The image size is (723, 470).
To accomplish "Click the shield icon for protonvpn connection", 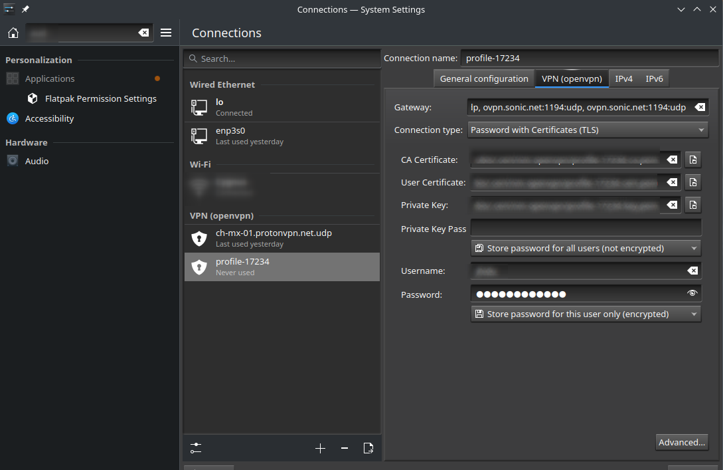I will click(199, 238).
